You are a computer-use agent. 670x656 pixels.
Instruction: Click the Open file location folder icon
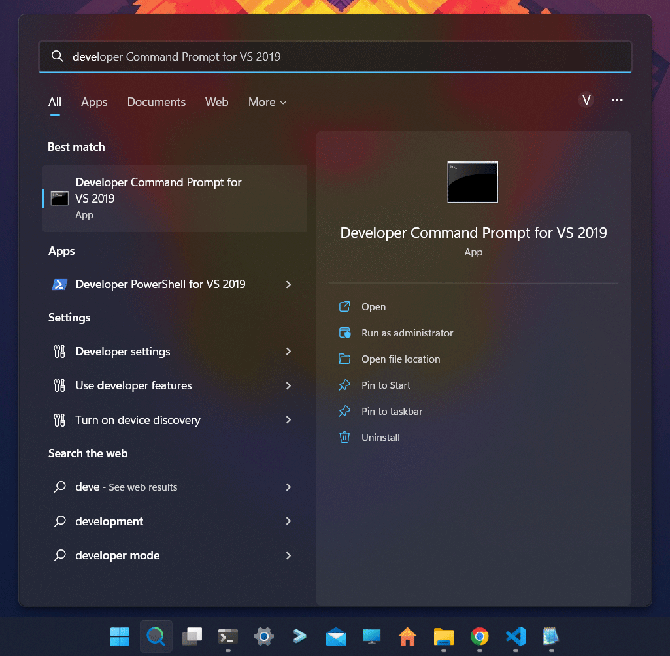[x=344, y=359]
